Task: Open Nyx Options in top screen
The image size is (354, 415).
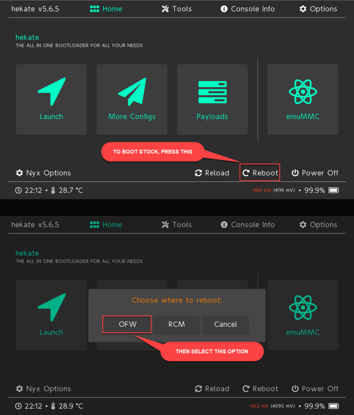Action: pos(43,173)
